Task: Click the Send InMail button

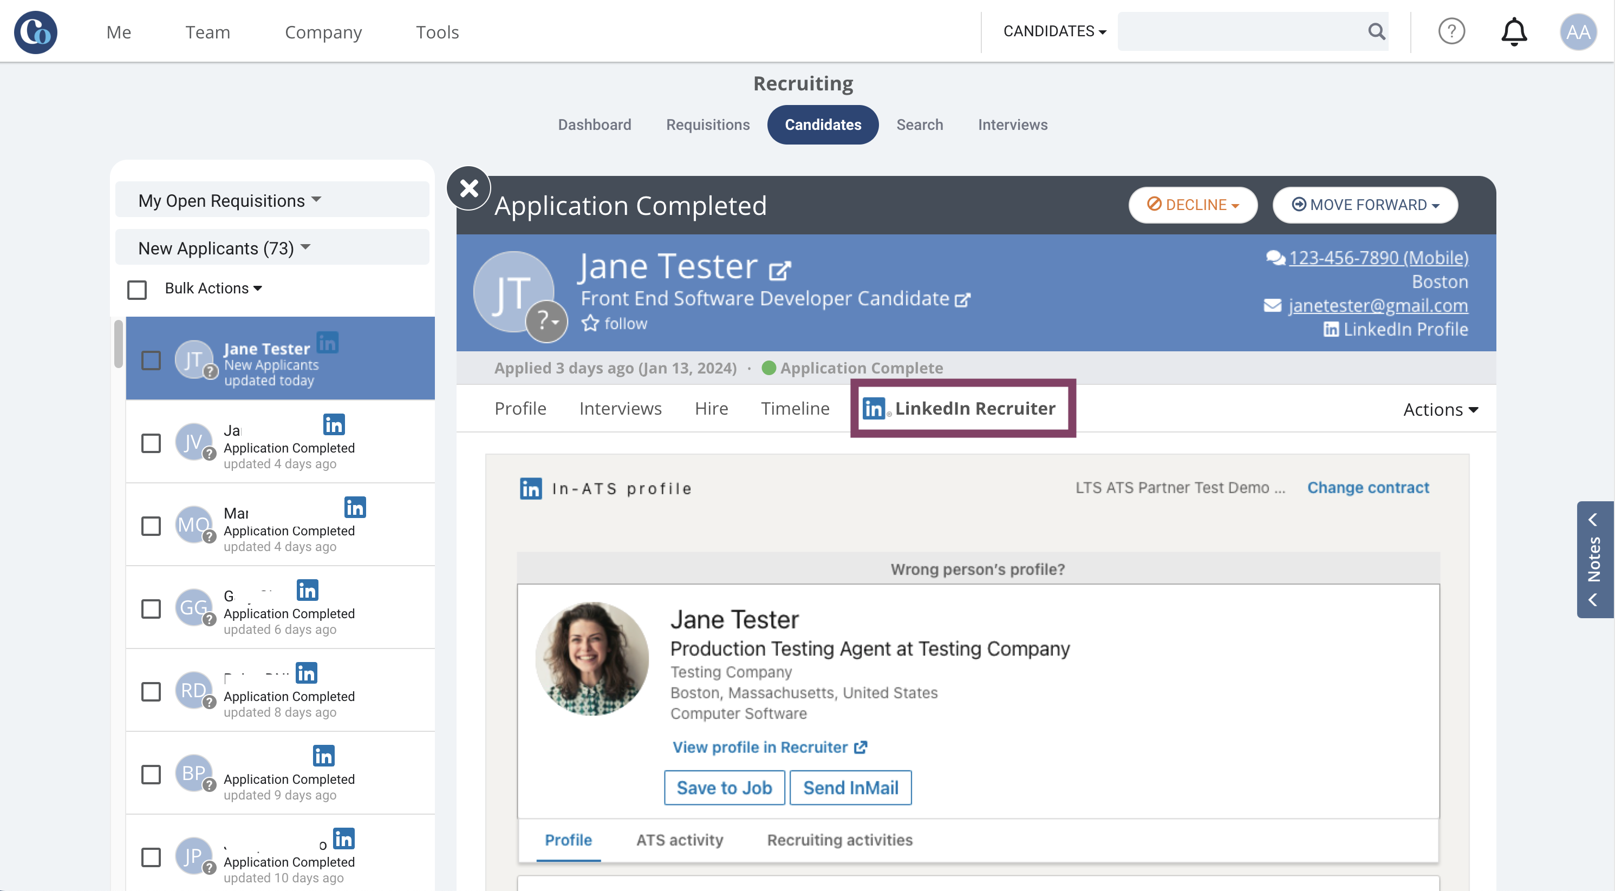Action: click(850, 788)
